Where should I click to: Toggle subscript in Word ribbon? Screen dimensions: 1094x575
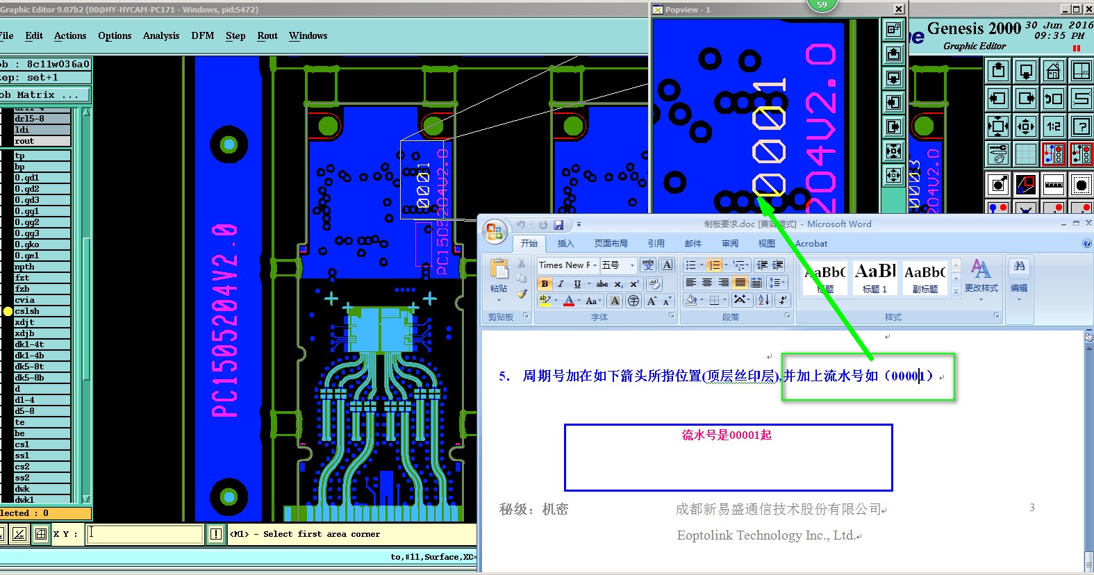pos(618,284)
